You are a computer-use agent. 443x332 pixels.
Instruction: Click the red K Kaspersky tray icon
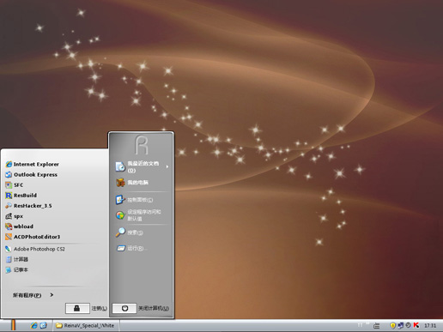tap(416, 325)
